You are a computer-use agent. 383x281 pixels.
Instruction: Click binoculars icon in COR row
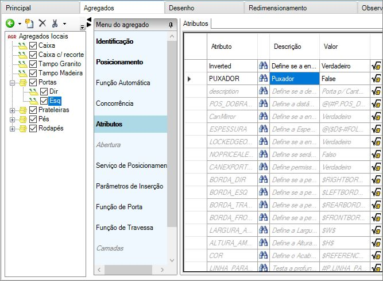[x=264, y=255]
